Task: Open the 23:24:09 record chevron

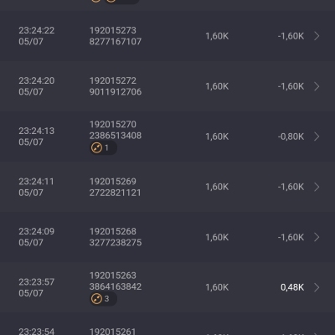Action: [x=317, y=237]
